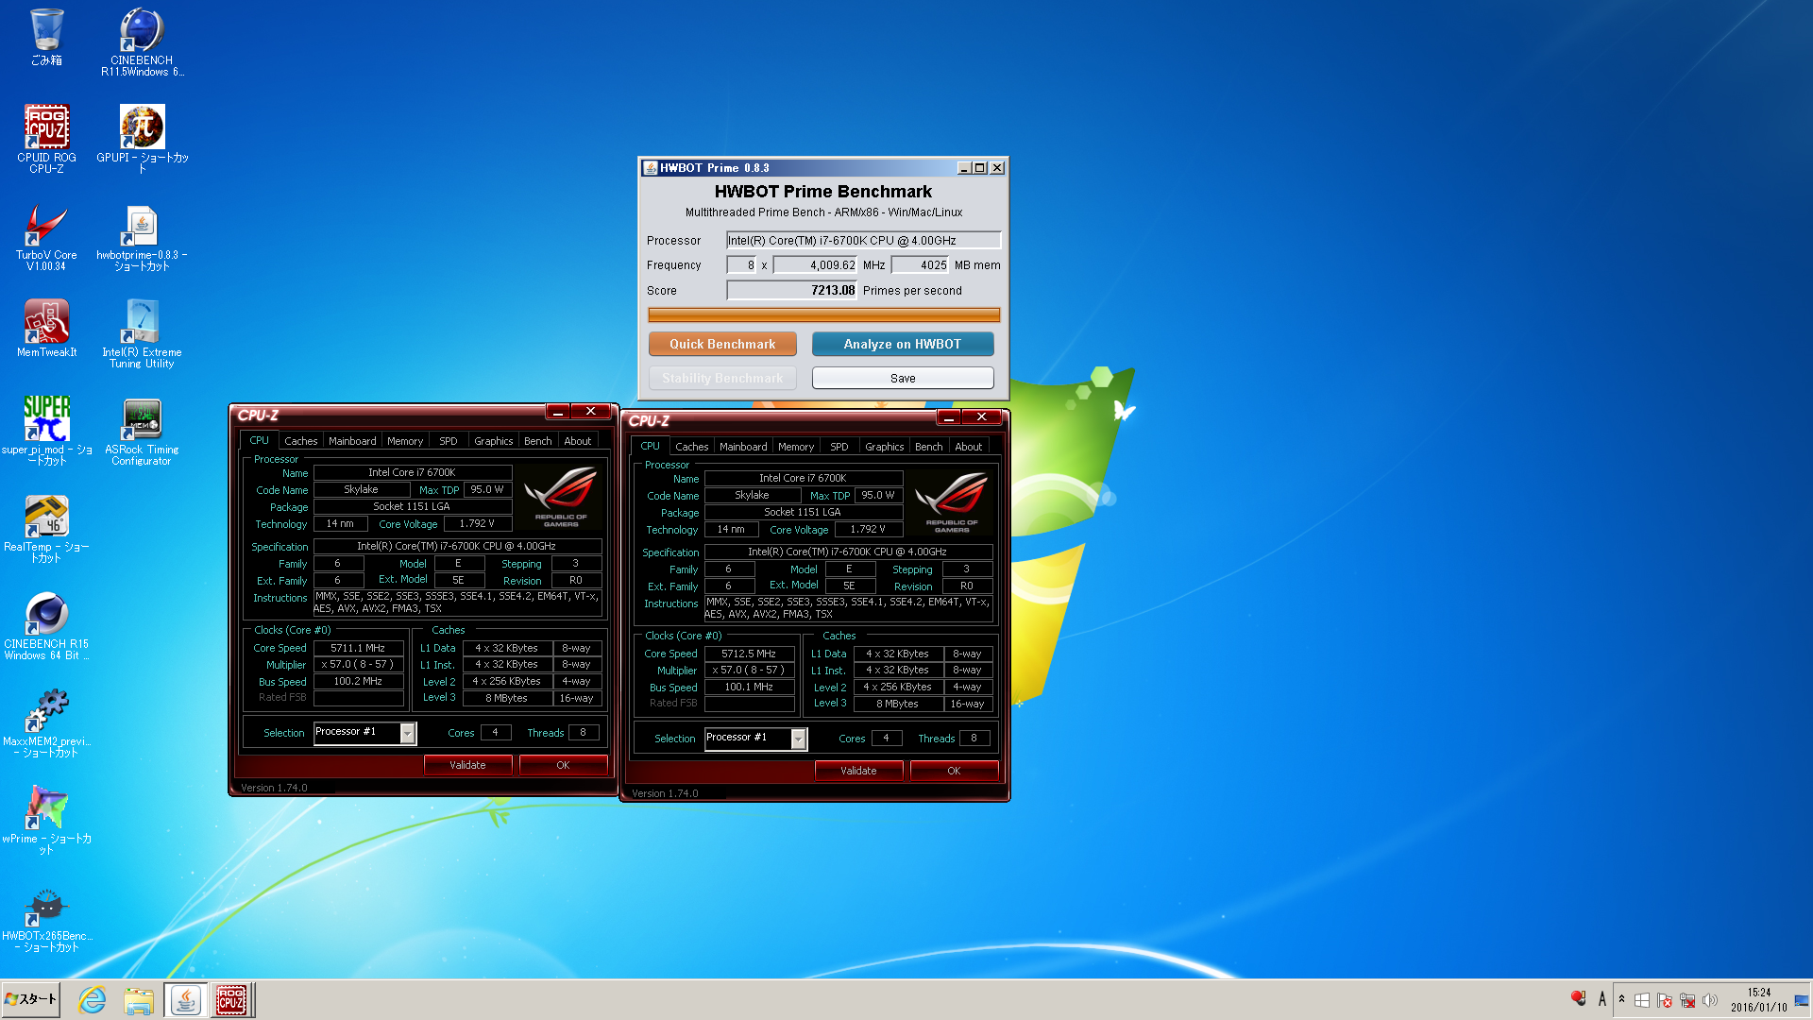The width and height of the screenshot is (1813, 1020).
Task: Select TurboV Core desktop icon
Action: [x=46, y=237]
